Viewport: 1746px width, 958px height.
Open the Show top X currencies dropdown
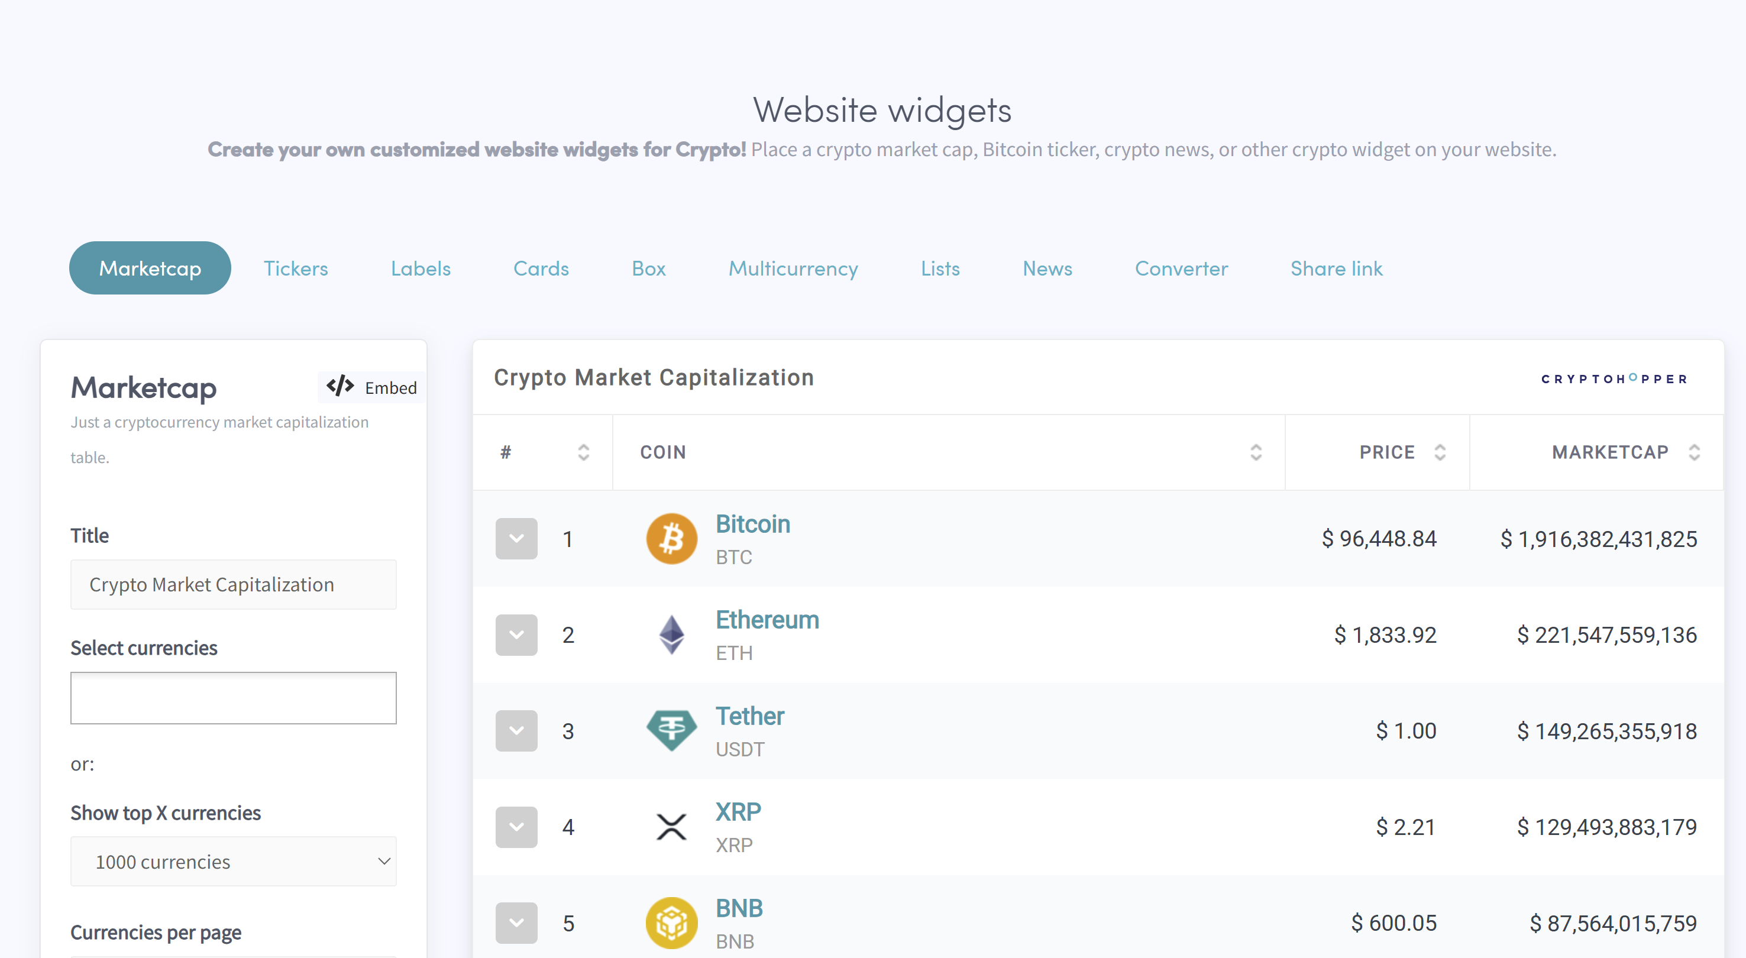233,861
